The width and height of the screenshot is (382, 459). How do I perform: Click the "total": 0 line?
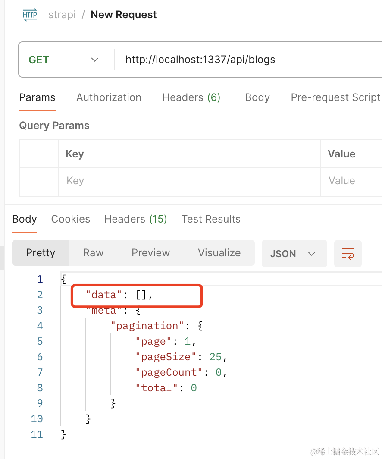166,388
